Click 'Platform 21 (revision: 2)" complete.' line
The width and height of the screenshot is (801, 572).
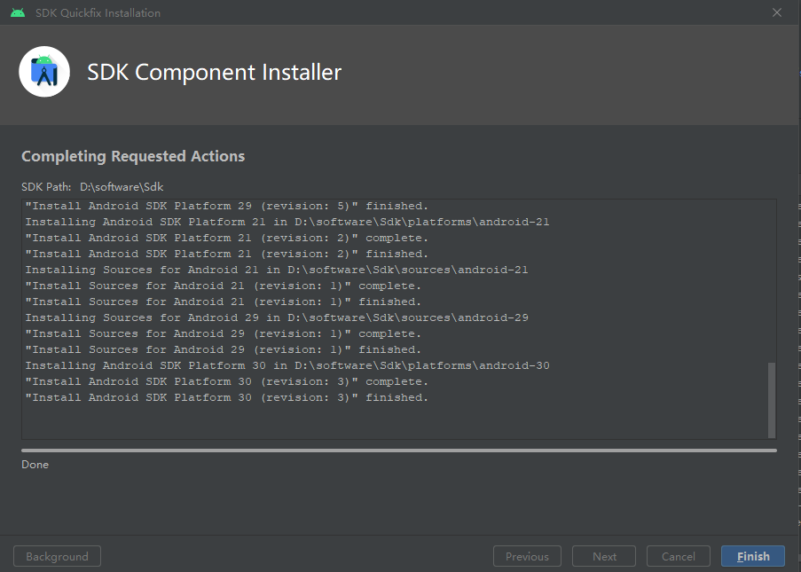(227, 238)
